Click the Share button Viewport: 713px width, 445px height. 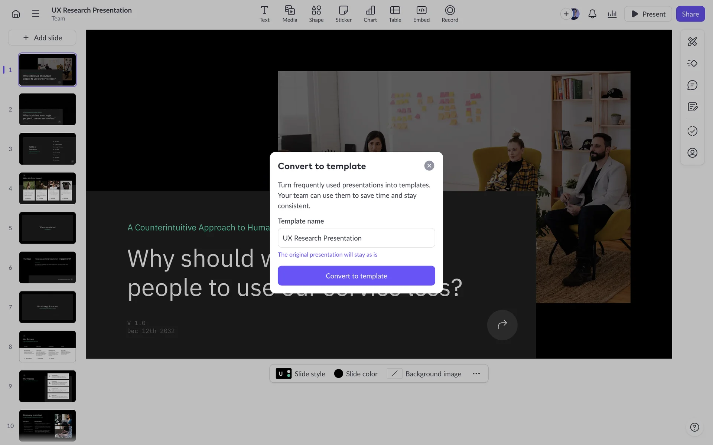pos(690,14)
